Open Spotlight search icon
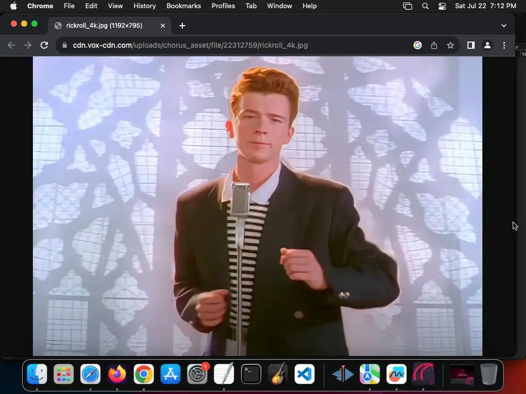 (425, 6)
